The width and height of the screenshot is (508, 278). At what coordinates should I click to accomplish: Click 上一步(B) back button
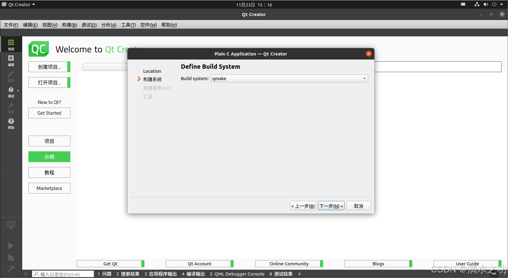303,206
